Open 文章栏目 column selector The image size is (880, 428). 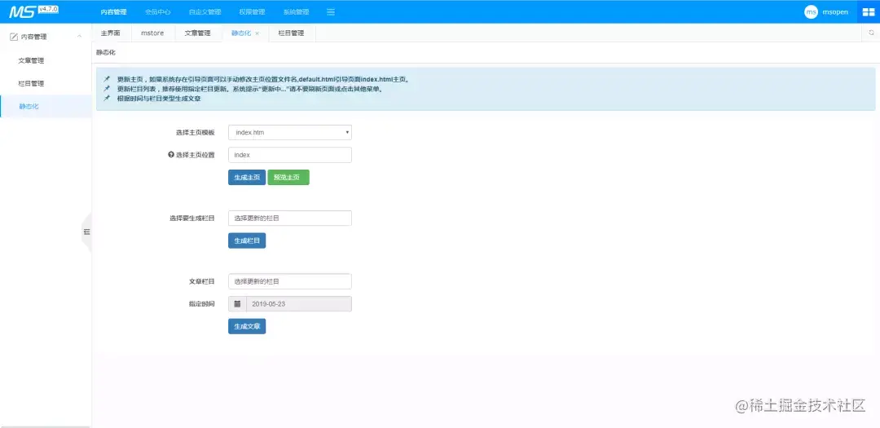tap(289, 281)
